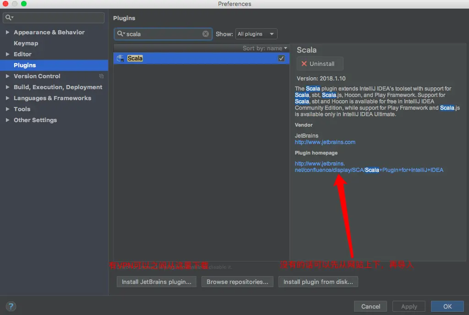Open the jetbrains.com vendor link
This screenshot has width=469, height=315.
point(325,142)
